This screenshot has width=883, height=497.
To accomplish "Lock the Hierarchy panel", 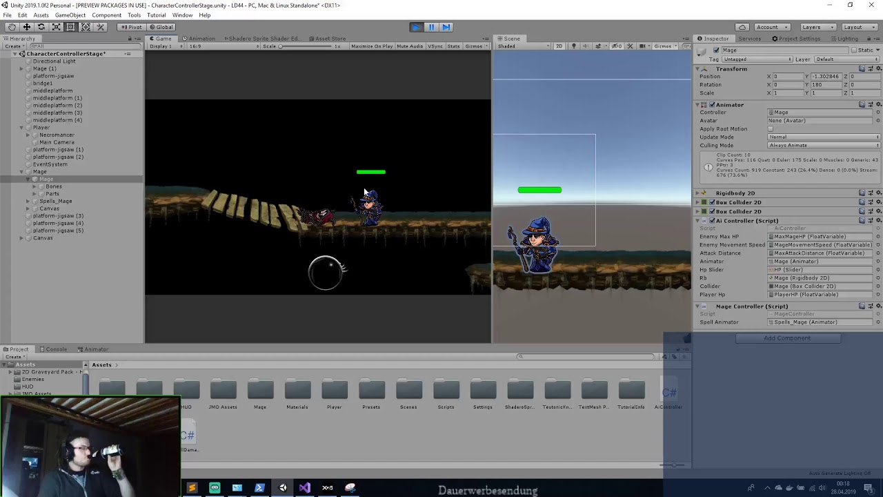I will (x=129, y=39).
